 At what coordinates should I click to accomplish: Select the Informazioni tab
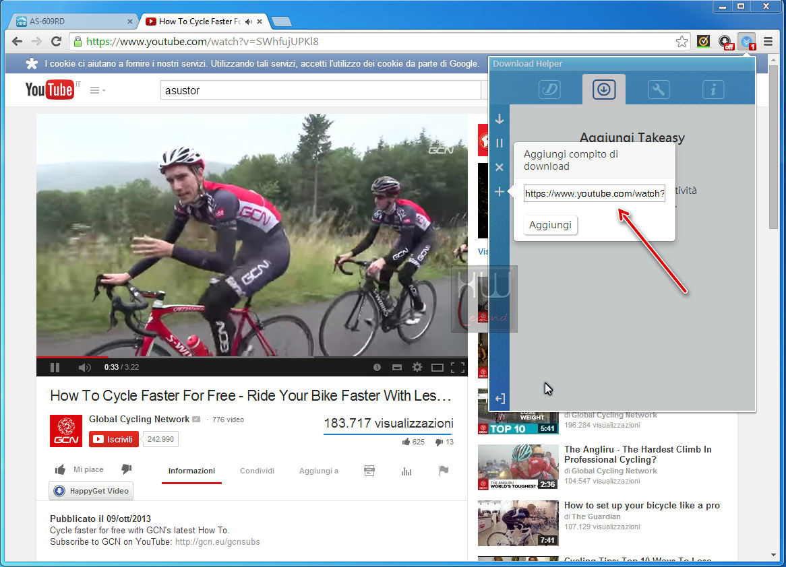[191, 471]
